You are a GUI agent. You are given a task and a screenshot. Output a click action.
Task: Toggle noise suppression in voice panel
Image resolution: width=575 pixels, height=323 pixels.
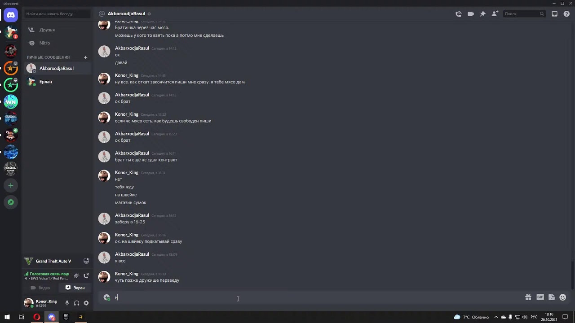[77, 276]
